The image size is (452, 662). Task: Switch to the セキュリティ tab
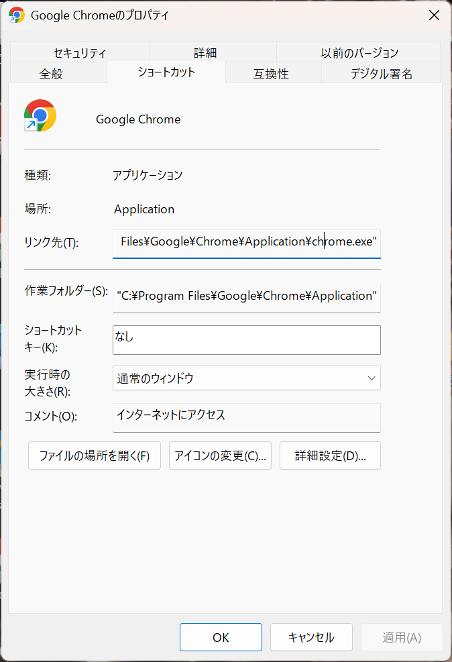[x=80, y=52]
